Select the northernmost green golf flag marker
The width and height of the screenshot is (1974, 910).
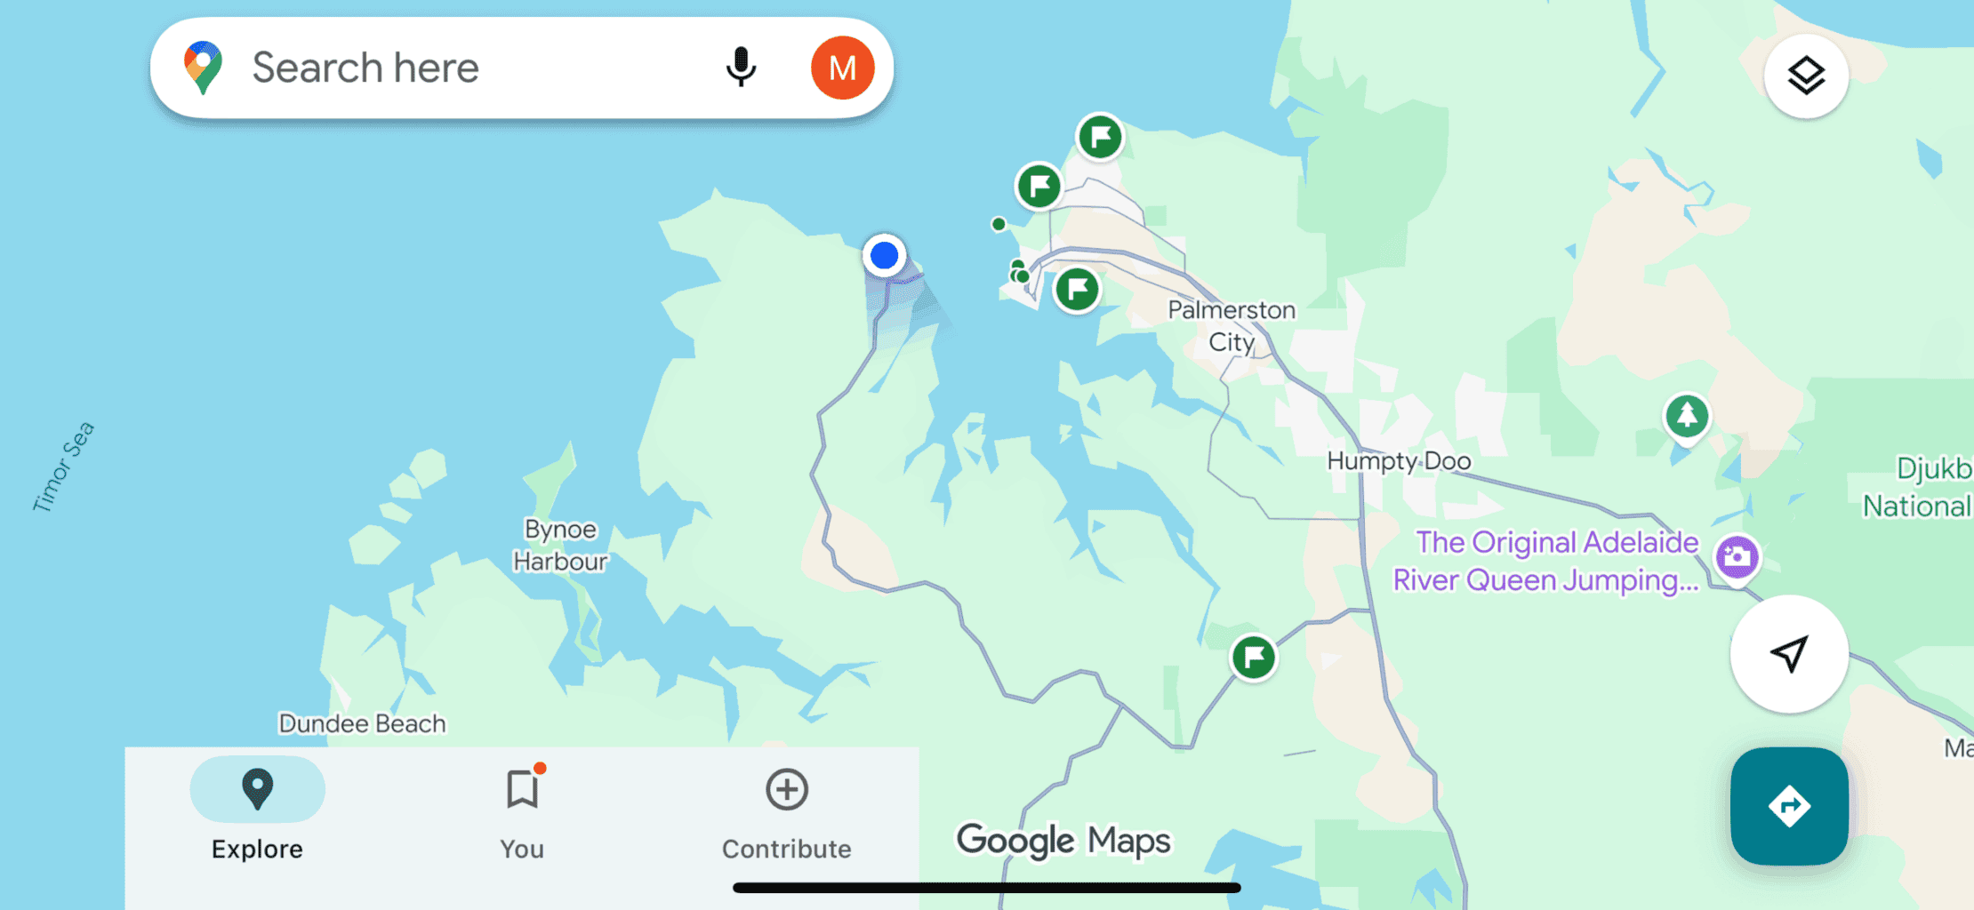coord(1100,137)
